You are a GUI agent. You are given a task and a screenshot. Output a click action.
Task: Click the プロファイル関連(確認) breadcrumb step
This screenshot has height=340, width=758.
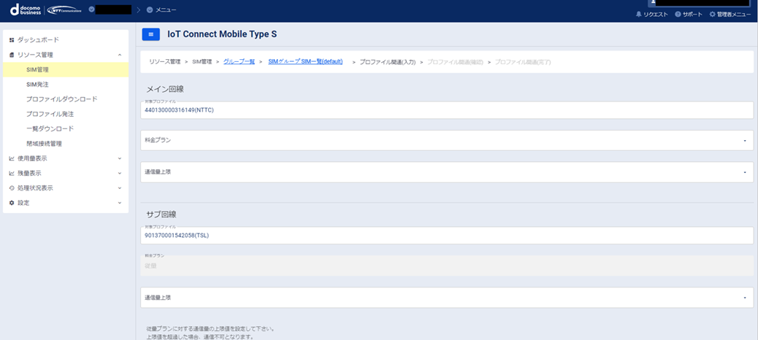point(456,62)
